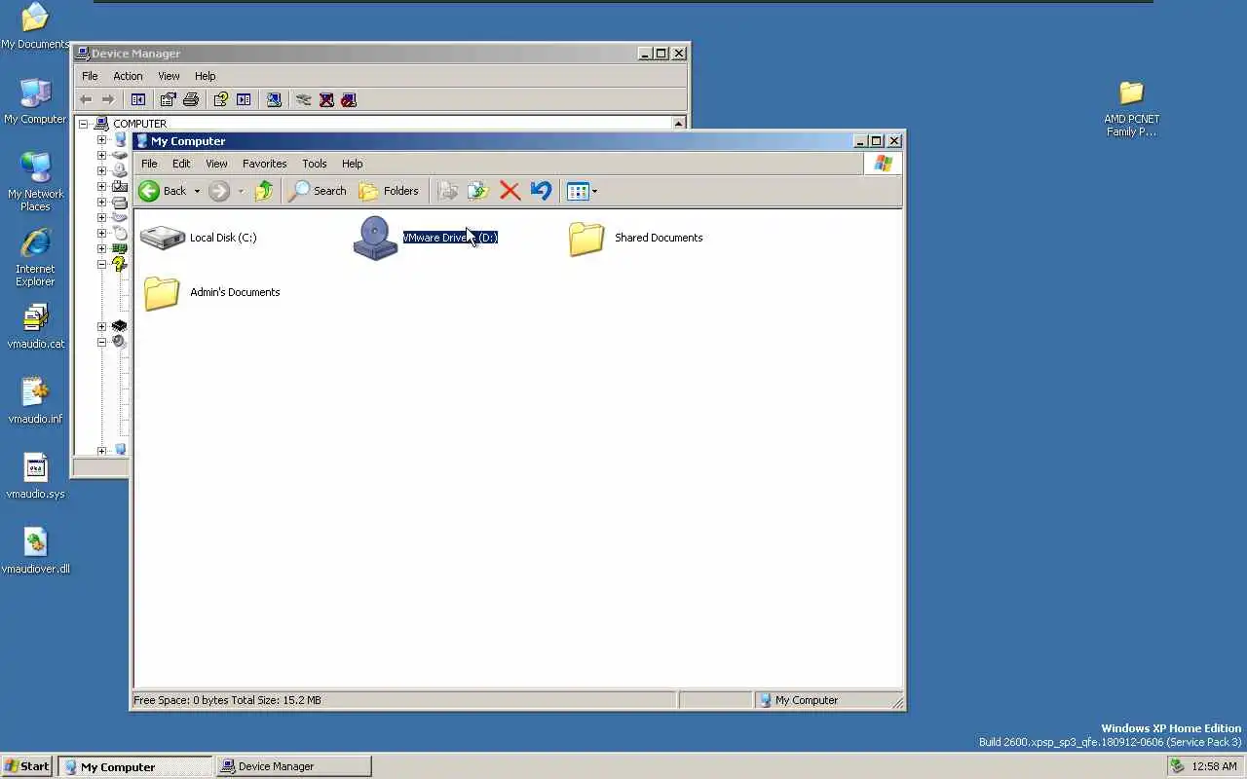Open the Edit menu in My Computer
The height and width of the screenshot is (779, 1247).
[x=181, y=164]
